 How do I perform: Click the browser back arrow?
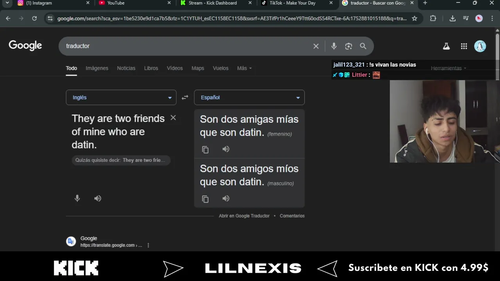[x=8, y=18]
